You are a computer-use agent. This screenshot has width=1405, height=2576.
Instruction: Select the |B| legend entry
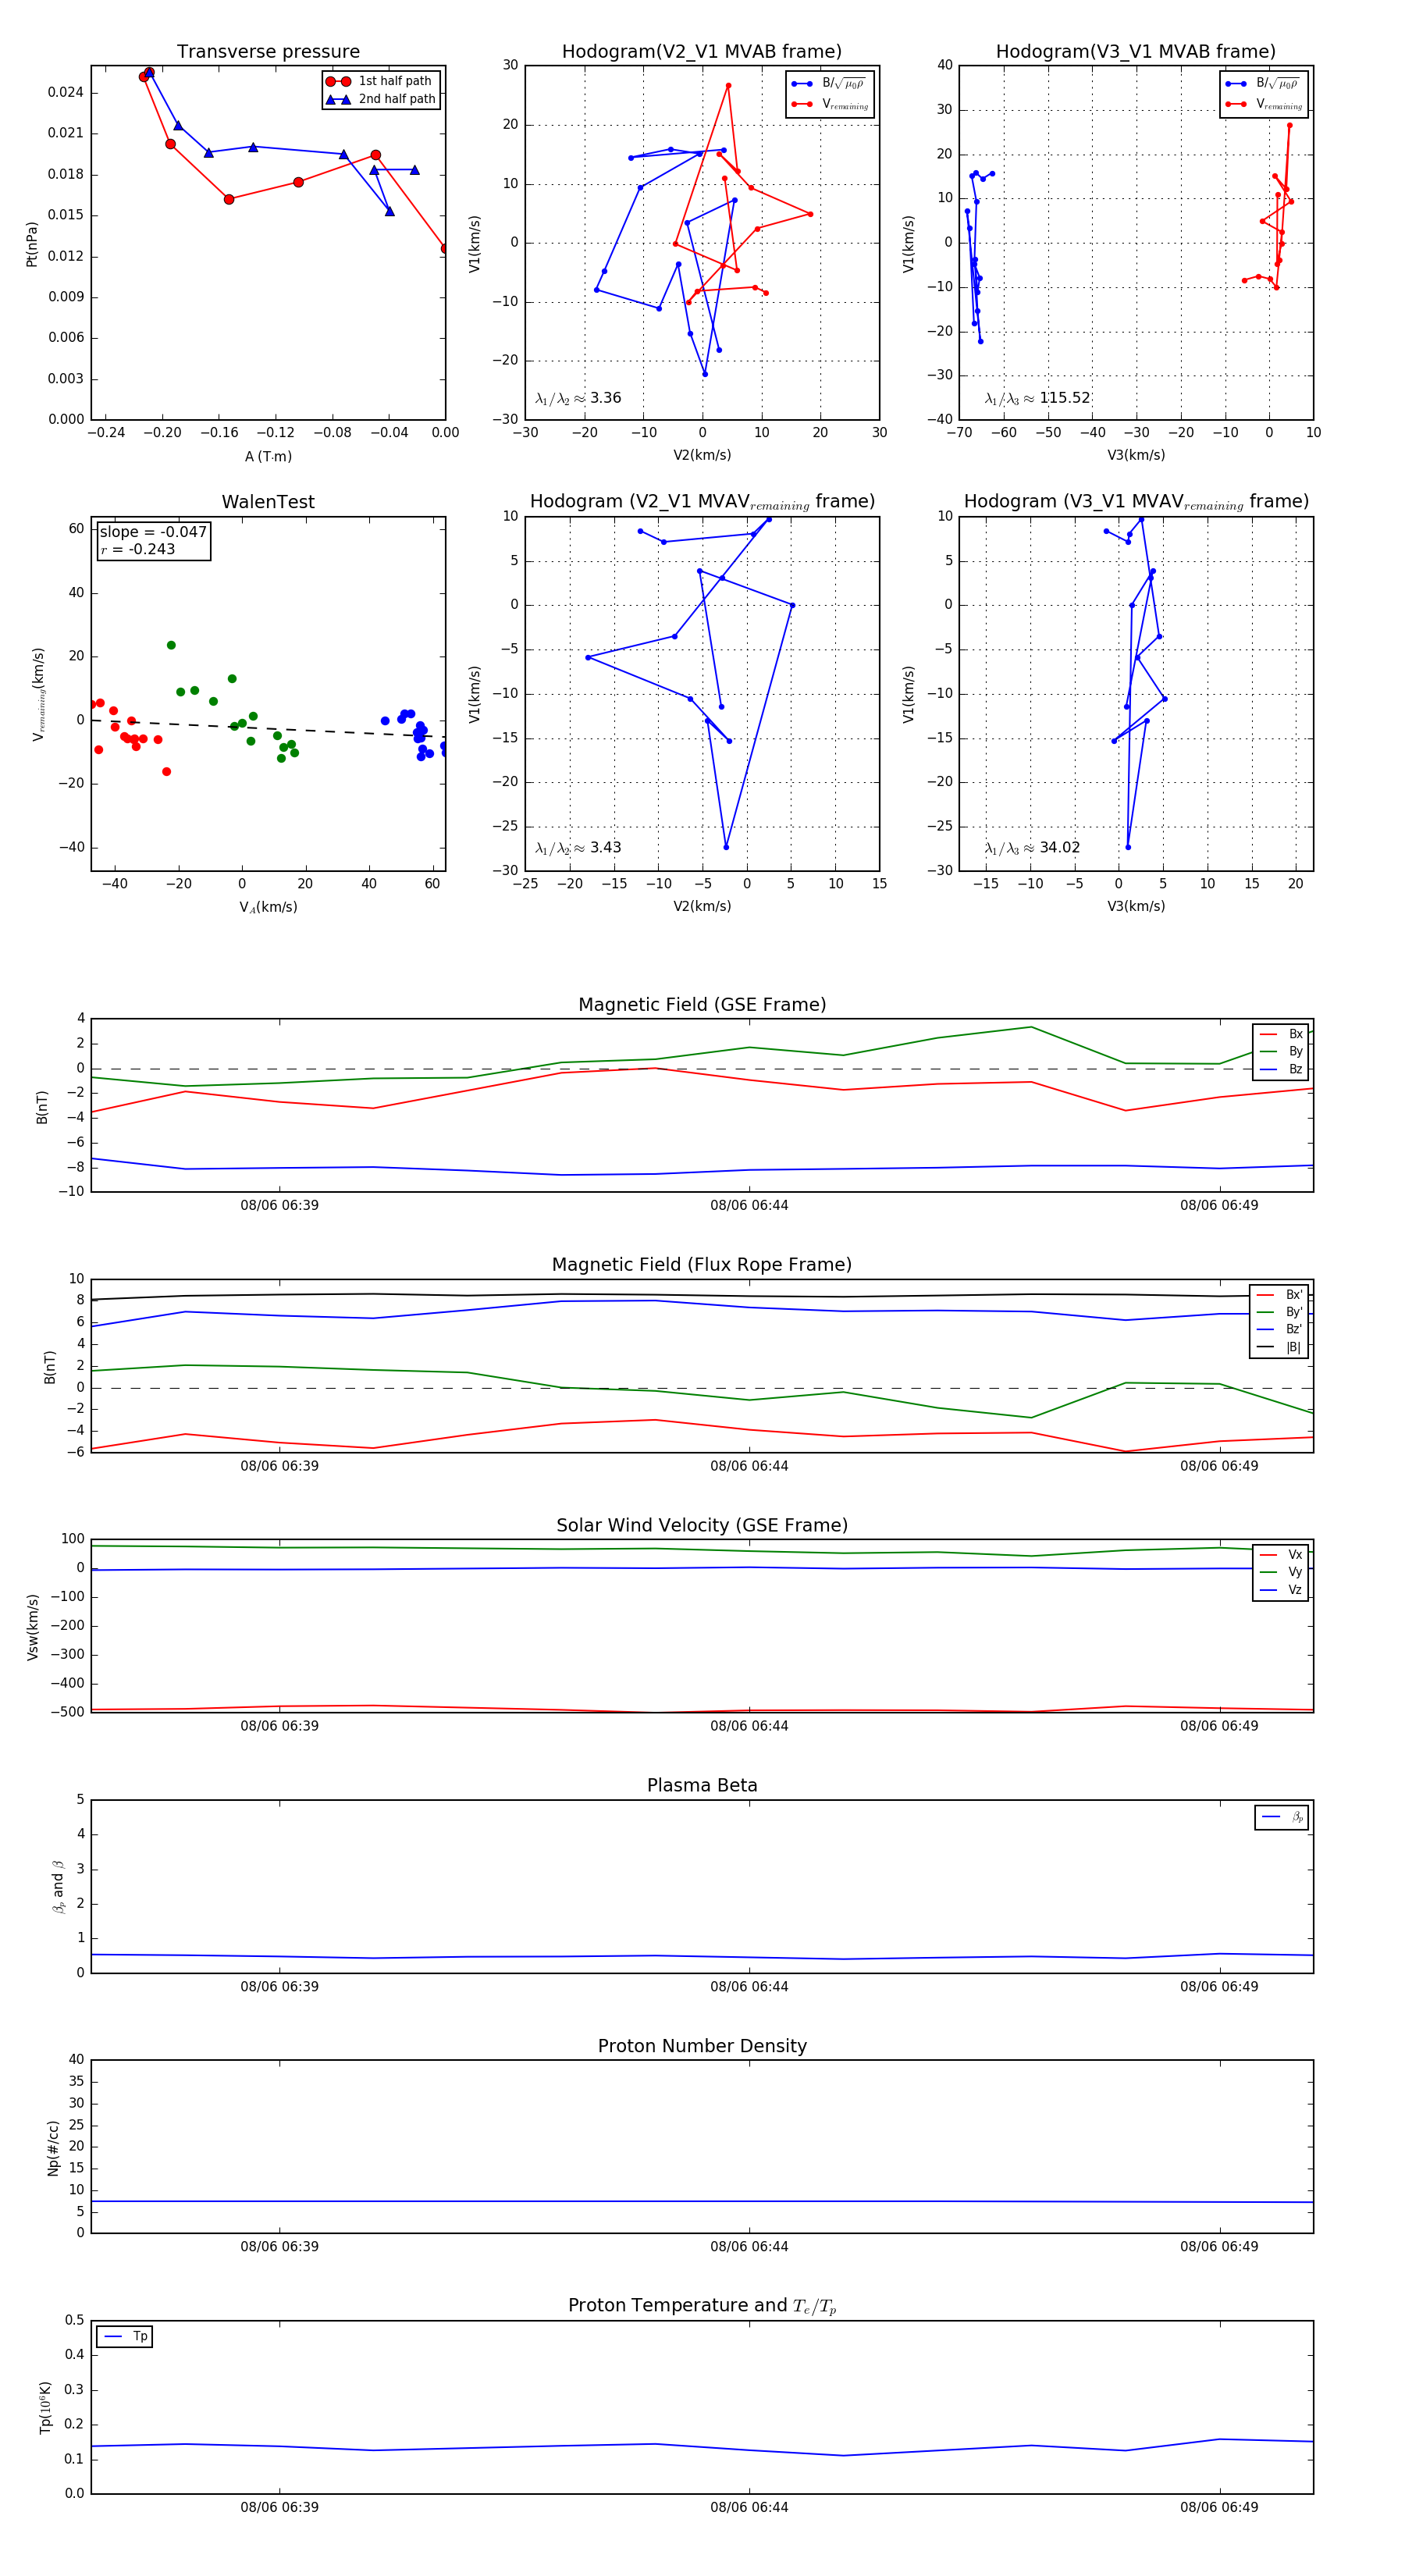(x=1279, y=1347)
